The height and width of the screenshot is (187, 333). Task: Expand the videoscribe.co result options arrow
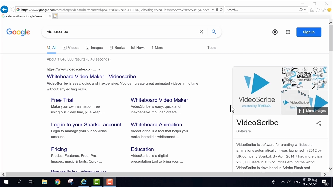point(99,70)
